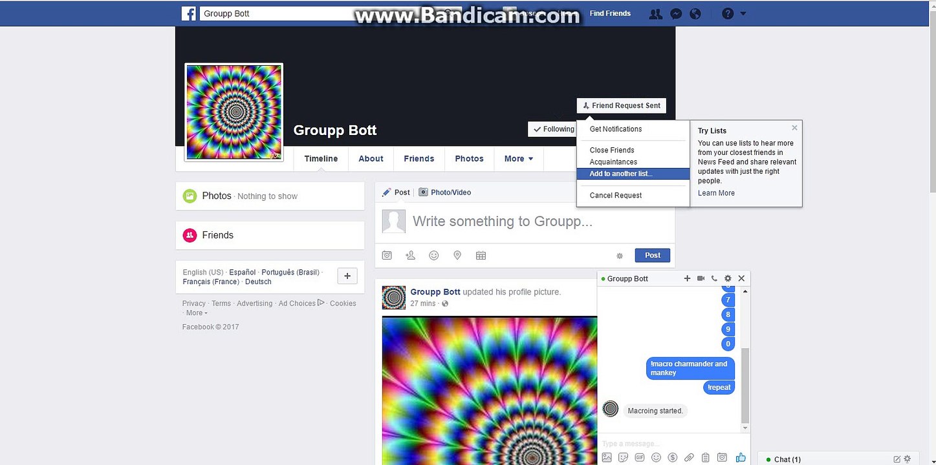The image size is (936, 465).
Task: Open the emoji picker in chat
Action: [656, 458]
